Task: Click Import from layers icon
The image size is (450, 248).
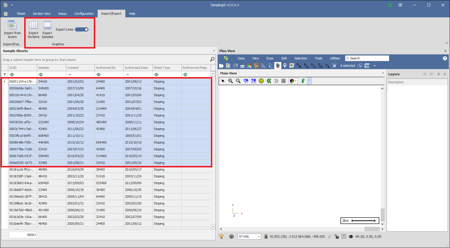Action: pos(12,25)
